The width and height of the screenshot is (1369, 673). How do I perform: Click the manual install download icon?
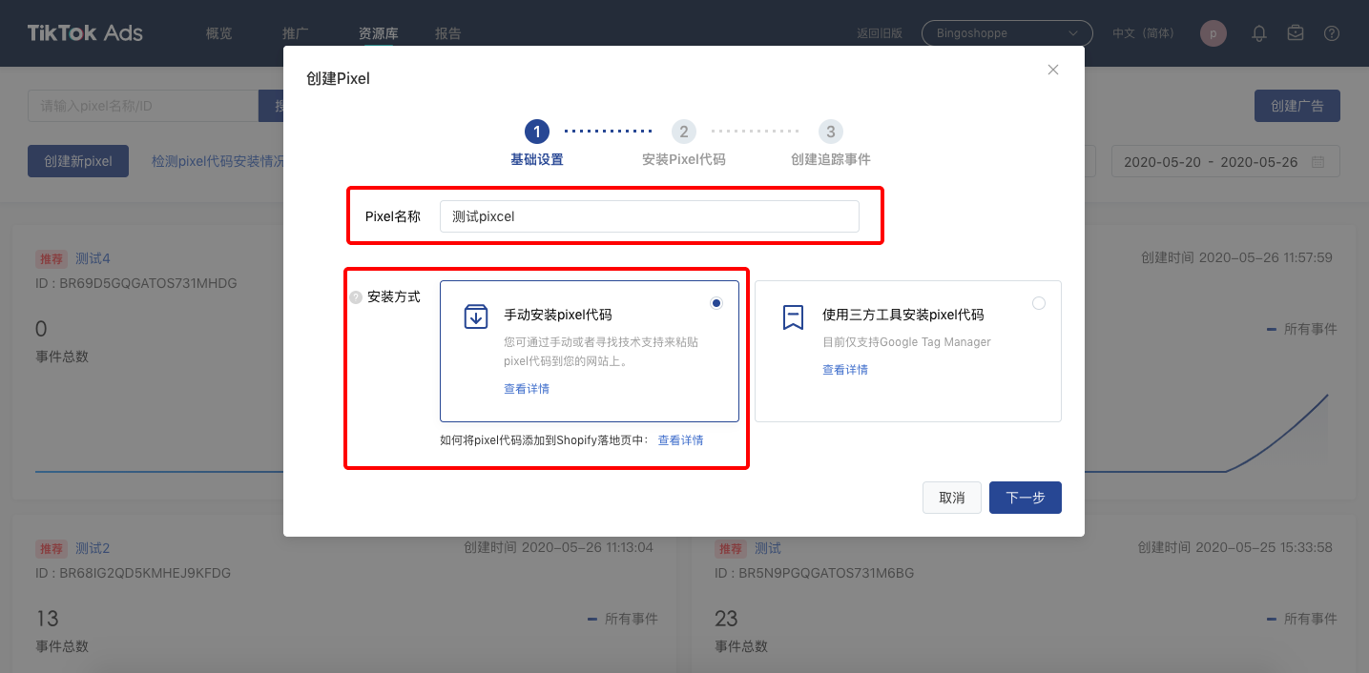475,316
